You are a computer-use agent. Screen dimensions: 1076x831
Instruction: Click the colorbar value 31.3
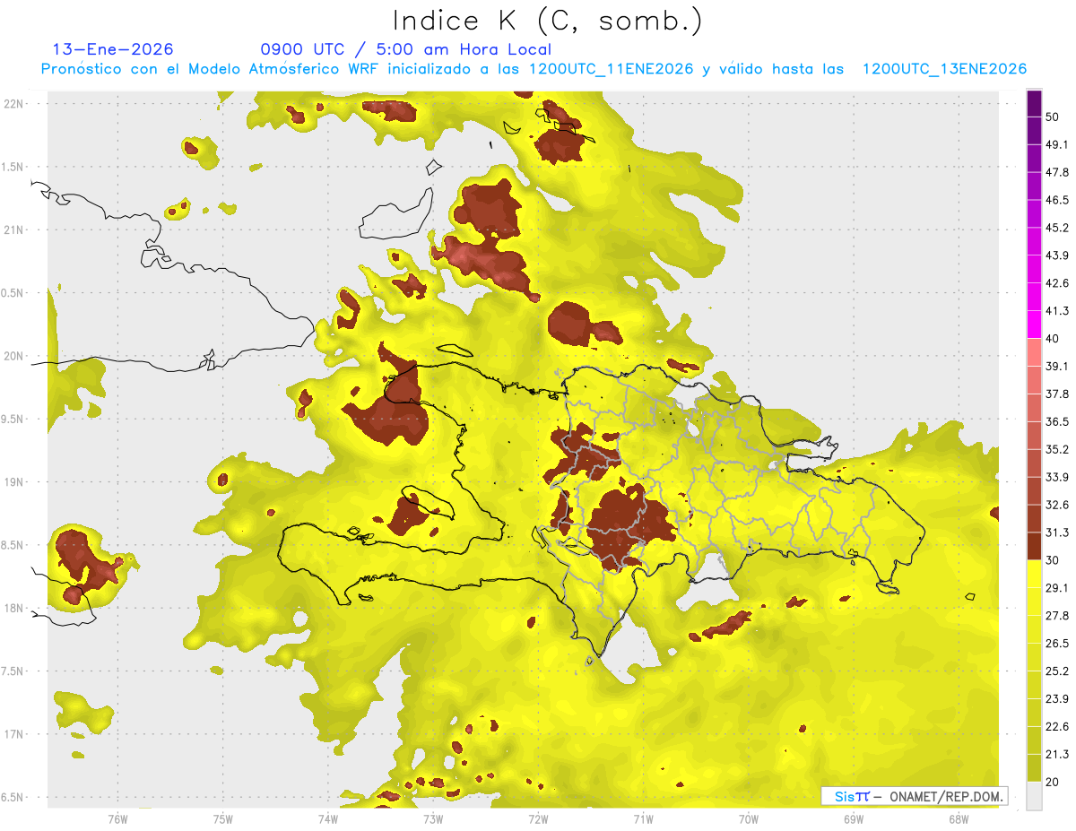coord(1057,532)
